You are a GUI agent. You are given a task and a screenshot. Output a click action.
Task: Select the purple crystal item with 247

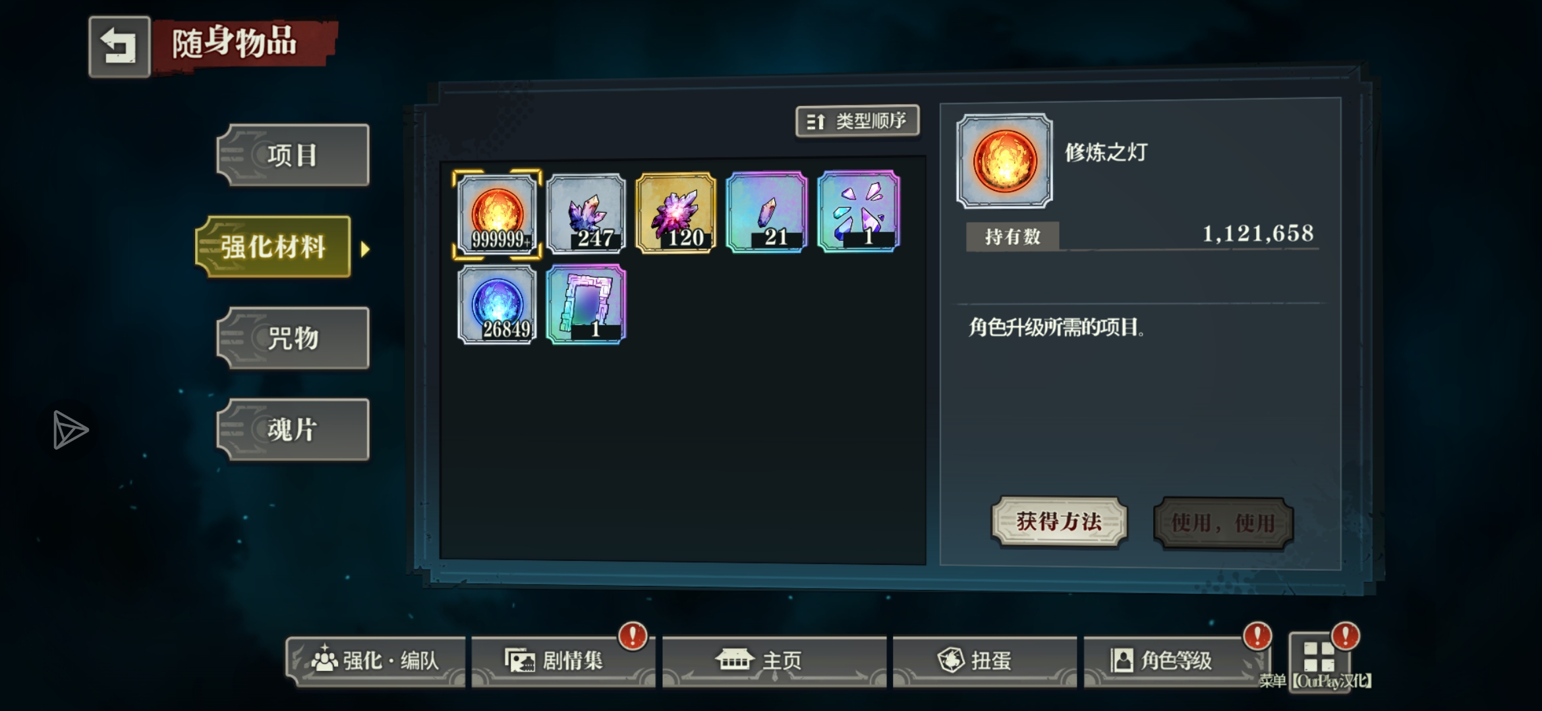coord(586,213)
